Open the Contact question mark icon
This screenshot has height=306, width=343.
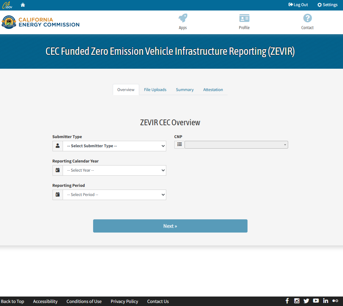tap(307, 18)
